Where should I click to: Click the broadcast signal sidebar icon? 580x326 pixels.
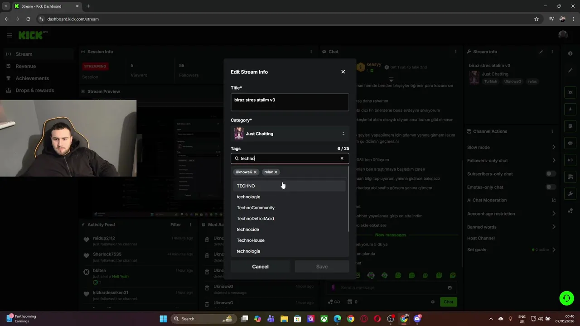[570, 160]
